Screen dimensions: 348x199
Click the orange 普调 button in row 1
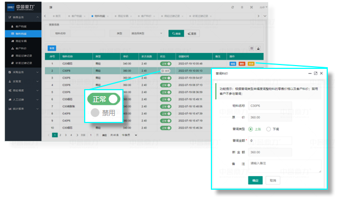tap(251, 64)
